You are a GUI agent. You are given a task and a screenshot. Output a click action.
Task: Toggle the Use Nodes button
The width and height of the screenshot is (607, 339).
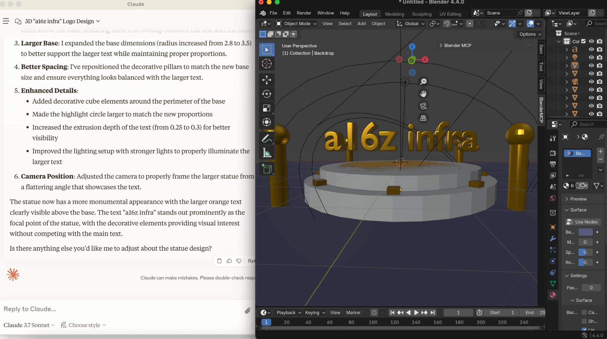tap(583, 222)
